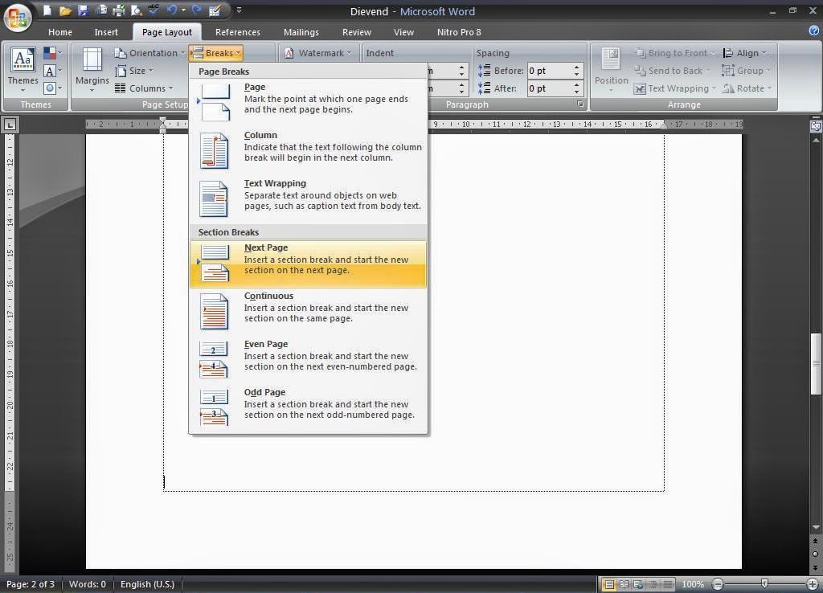Open the Position dropdown in Arrange group

tap(611, 71)
